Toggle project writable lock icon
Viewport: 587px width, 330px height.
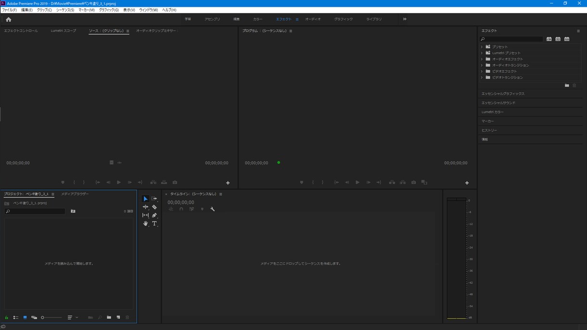pos(6,317)
